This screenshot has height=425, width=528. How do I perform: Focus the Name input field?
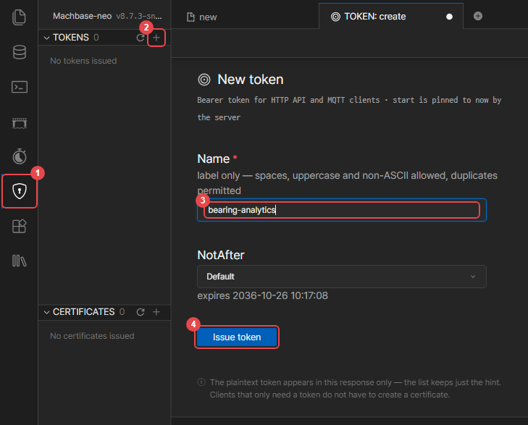pyautogui.click(x=341, y=210)
